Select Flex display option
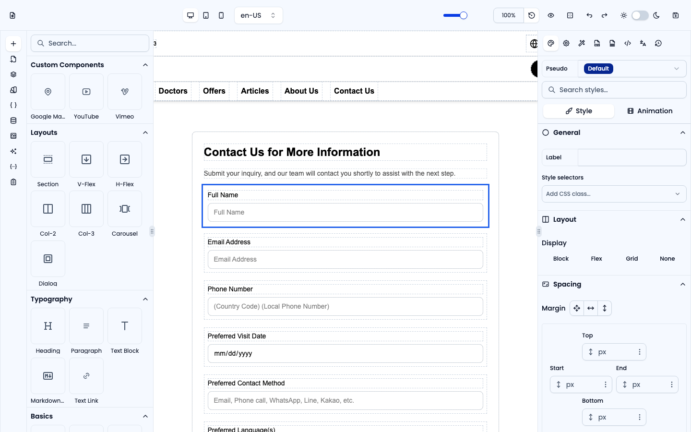 coord(596,259)
